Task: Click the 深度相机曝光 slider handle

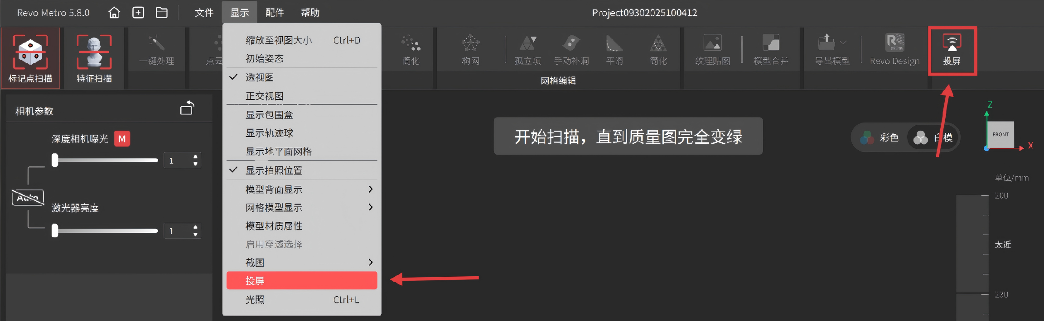Action: coord(55,160)
